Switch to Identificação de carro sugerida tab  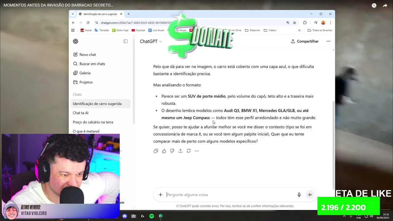pyautogui.click(x=100, y=14)
